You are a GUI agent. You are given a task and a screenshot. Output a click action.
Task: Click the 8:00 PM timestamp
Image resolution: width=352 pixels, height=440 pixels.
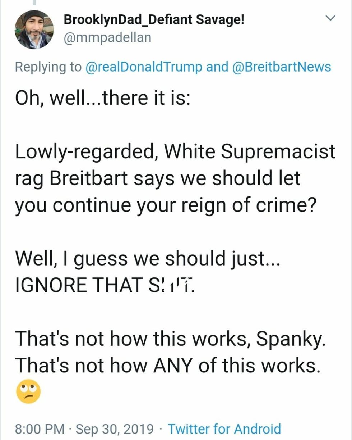point(40,429)
